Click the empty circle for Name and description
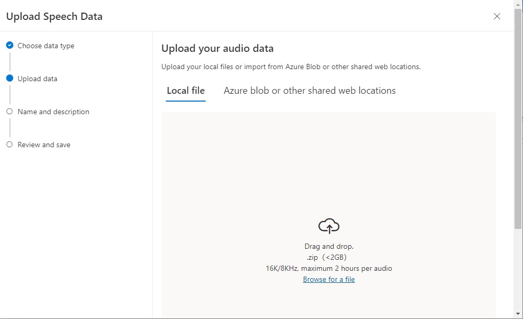 [x=9, y=112]
